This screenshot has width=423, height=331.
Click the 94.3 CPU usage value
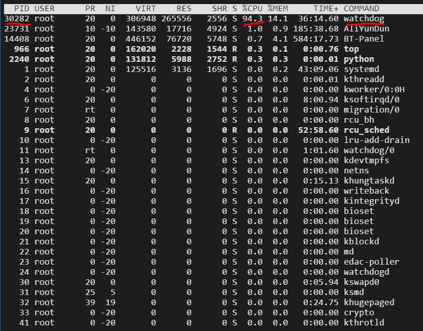point(252,19)
